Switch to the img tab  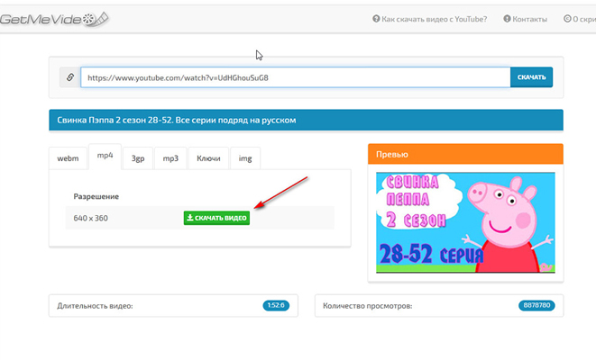(245, 158)
